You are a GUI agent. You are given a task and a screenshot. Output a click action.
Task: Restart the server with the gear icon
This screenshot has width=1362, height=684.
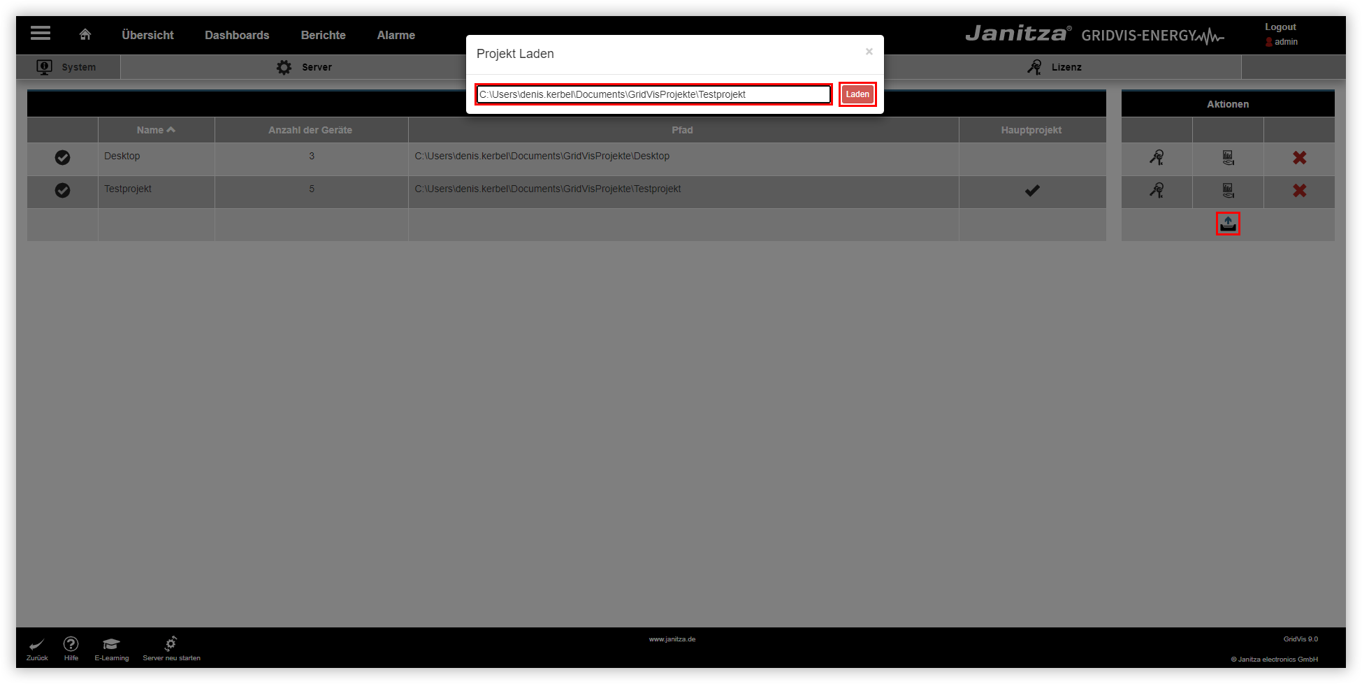point(171,643)
